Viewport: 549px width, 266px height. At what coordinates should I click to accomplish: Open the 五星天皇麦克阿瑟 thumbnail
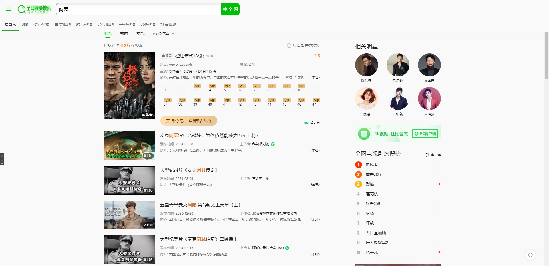[x=129, y=215]
